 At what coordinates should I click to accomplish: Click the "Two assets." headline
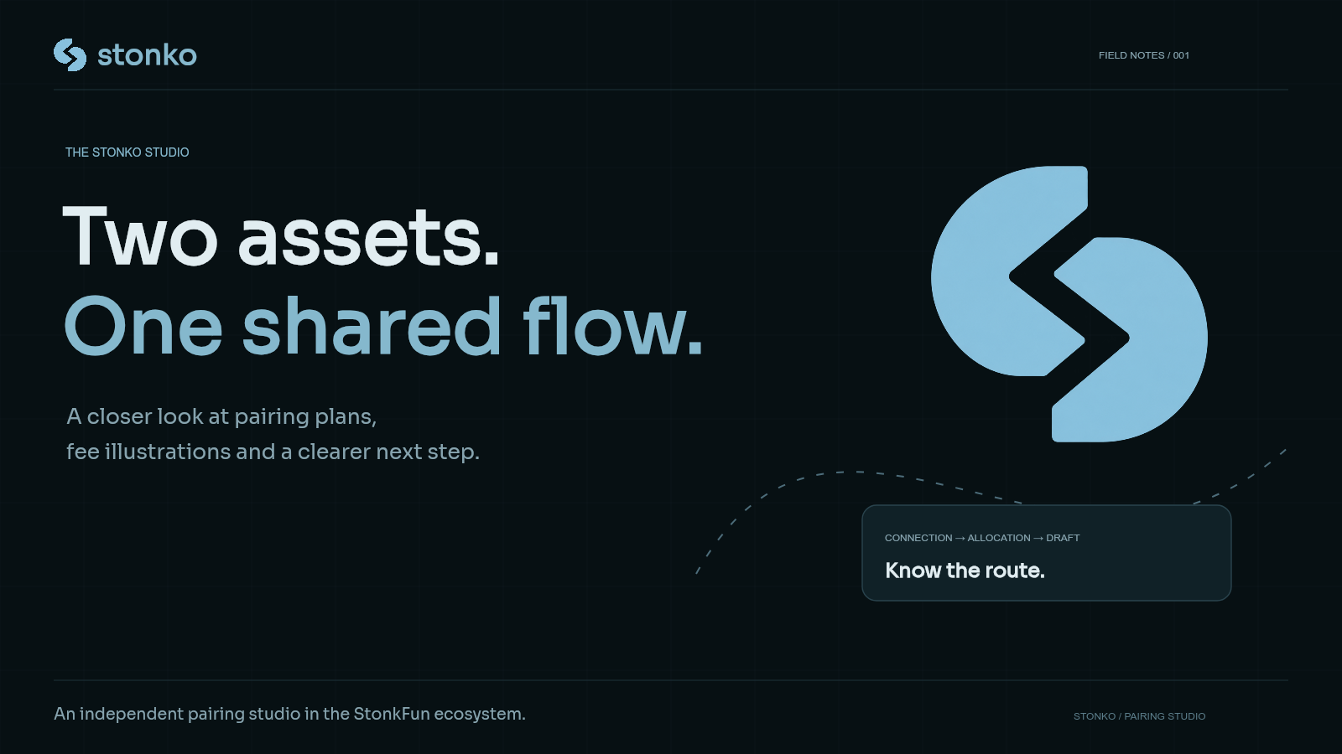(281, 237)
